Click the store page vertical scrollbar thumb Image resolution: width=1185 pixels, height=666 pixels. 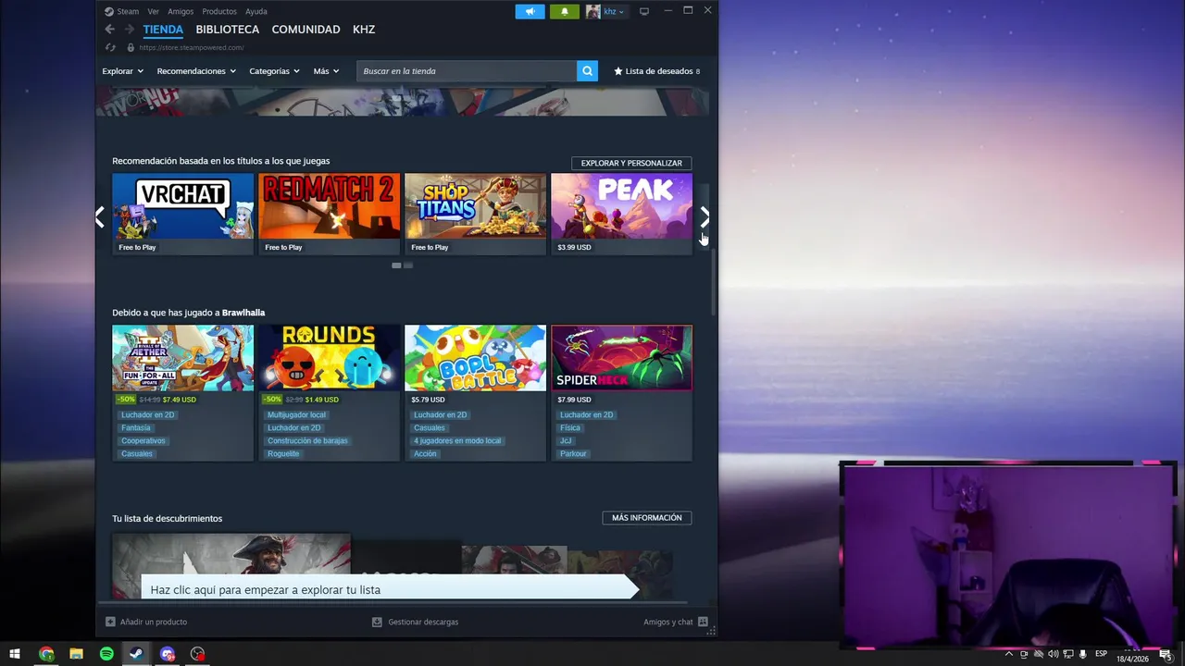tap(713, 281)
